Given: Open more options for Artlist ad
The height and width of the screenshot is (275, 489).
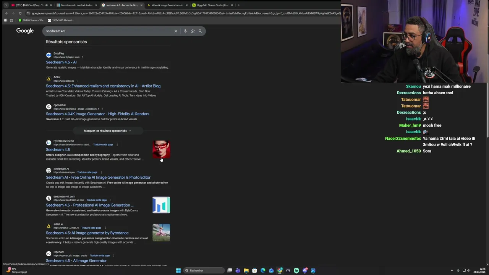Looking at the screenshot, I should 77,81.
